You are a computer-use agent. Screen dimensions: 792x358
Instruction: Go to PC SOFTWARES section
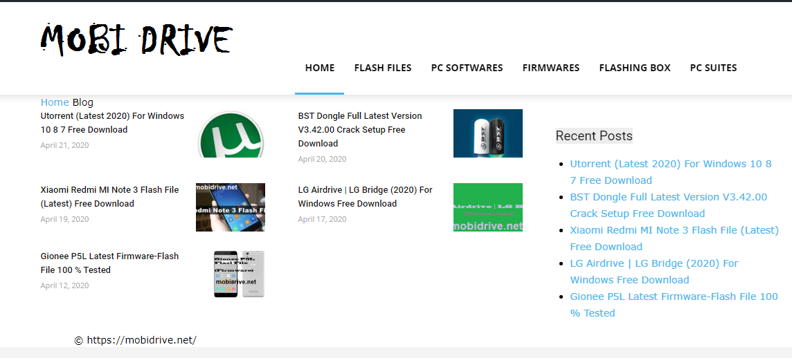[467, 68]
